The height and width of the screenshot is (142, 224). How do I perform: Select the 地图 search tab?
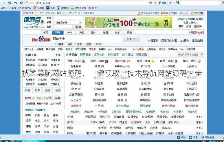tap(105, 33)
